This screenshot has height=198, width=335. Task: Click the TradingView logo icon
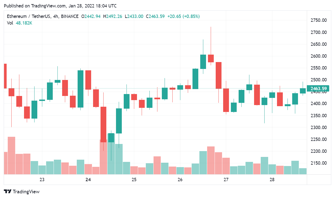7,192
